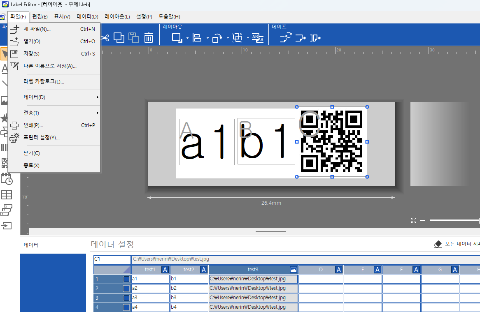Click the tape detect refresh icon
The width and height of the screenshot is (480, 312).
286,38
